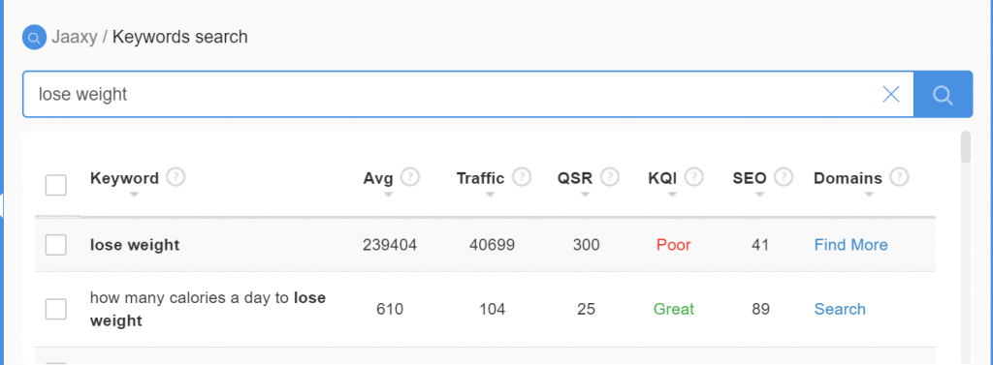This screenshot has width=993, height=365.
Task: Open the Domains column help icon
Action: click(899, 176)
